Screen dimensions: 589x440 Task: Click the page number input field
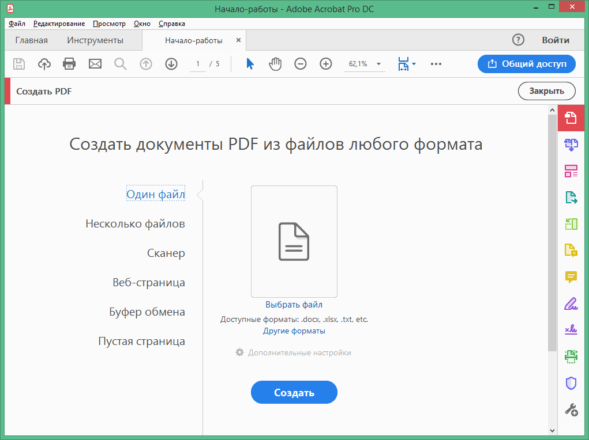tap(197, 64)
